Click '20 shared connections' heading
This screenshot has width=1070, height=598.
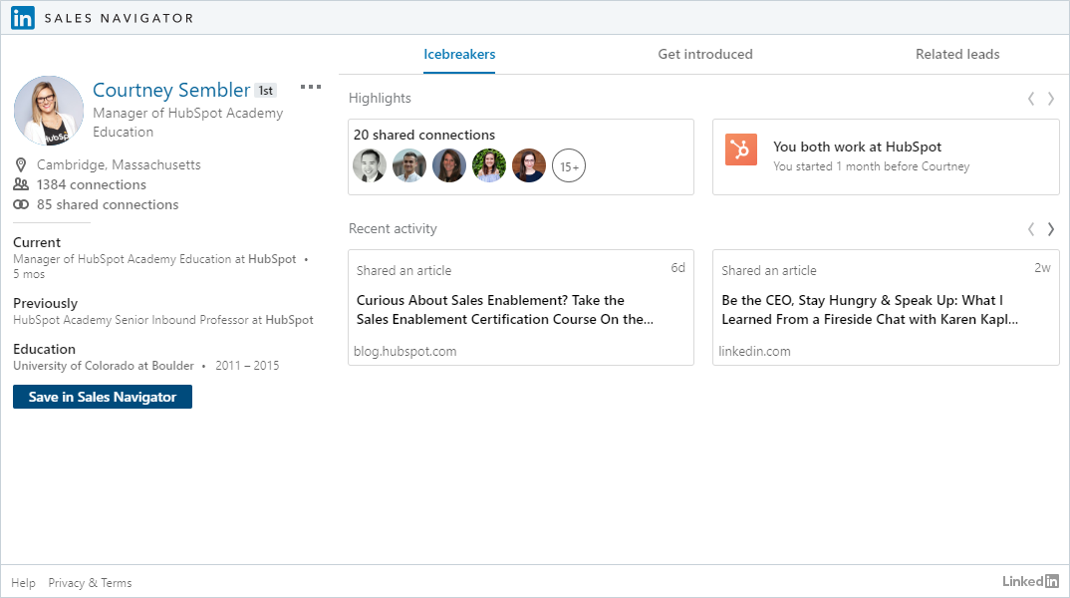click(x=424, y=135)
